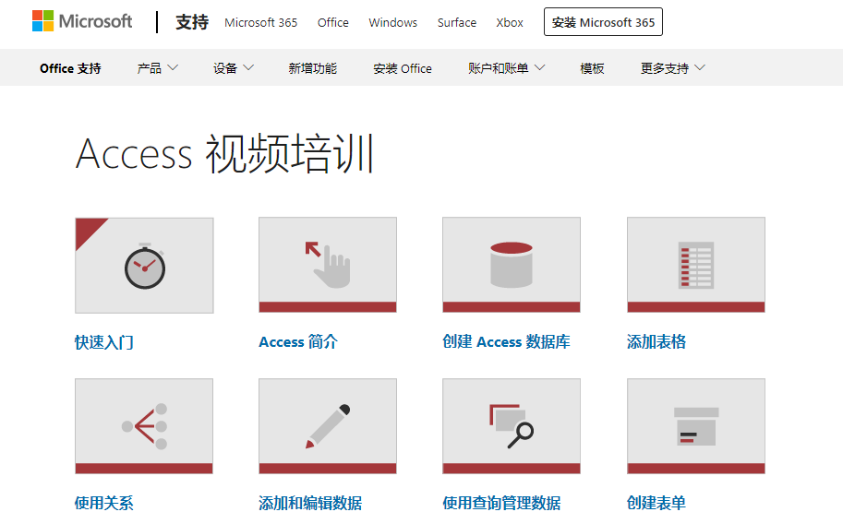843x524 pixels.
Task: Expand the 账户和账单 dropdown
Action: [506, 68]
